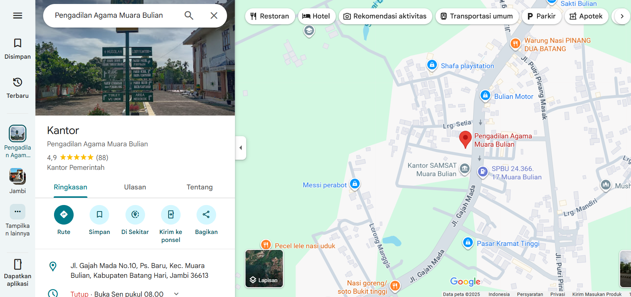Open the Privasi link
631x297 pixels.
[558, 294]
